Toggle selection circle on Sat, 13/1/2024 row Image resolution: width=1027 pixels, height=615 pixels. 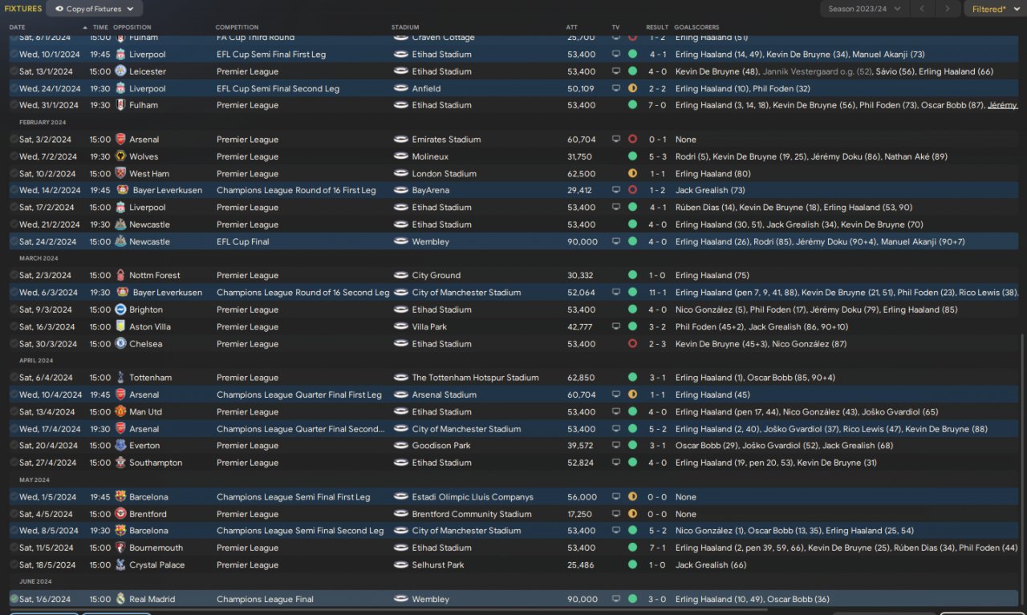(14, 71)
